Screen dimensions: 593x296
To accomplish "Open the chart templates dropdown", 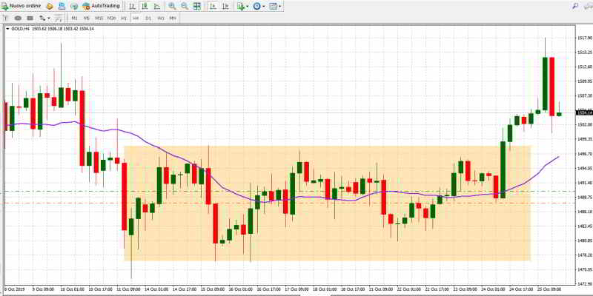I will [x=276, y=6].
